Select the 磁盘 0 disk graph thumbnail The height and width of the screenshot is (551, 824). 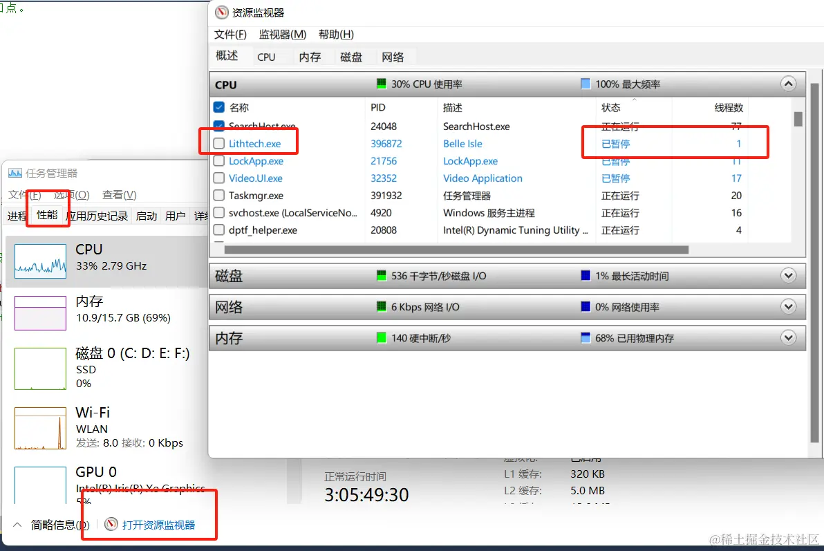click(41, 368)
